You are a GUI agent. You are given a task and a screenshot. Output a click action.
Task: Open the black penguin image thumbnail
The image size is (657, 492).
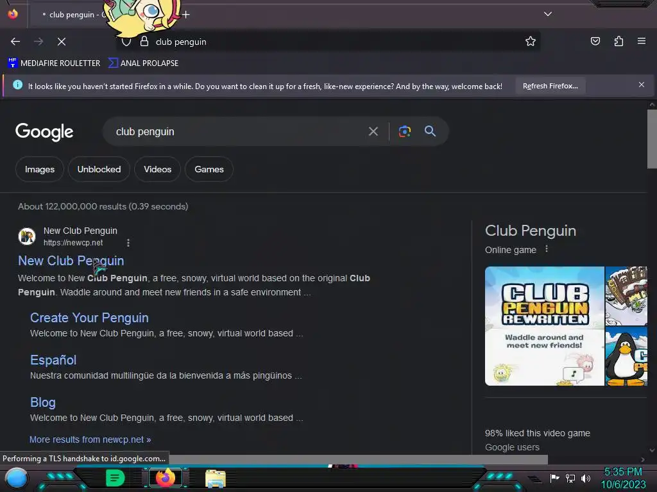point(626,356)
